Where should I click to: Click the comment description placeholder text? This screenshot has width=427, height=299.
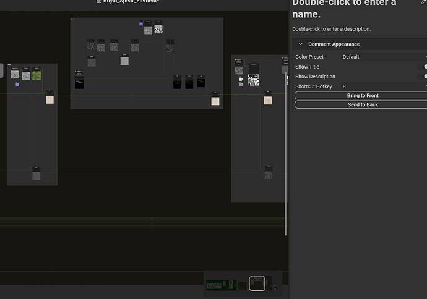tap(331, 29)
